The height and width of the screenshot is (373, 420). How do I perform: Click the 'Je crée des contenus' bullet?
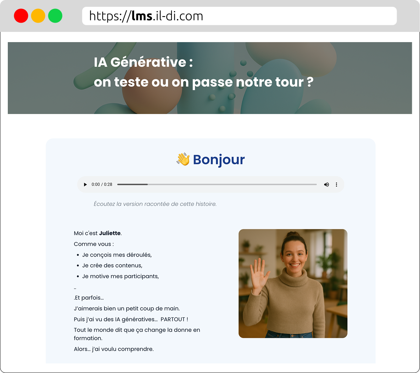coord(112,265)
